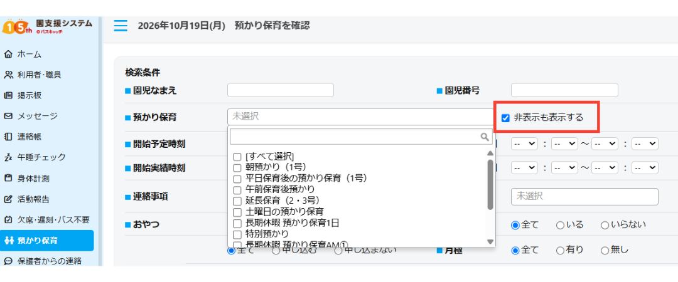Open 開始予定時刻 start minute dropdown
The height and width of the screenshot is (282, 678).
click(565, 144)
